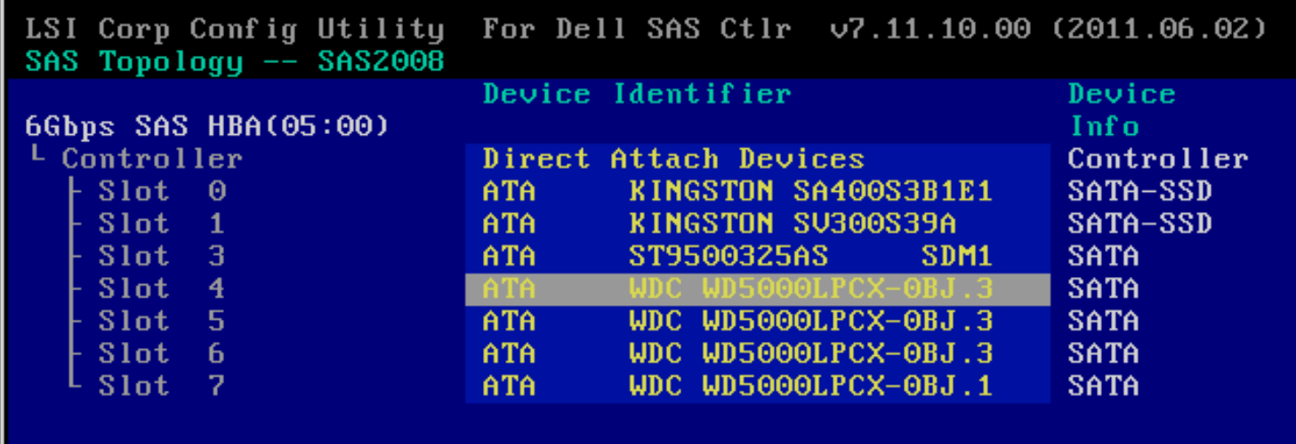Click SATA-SSD info for Slot 0
Screen dimensions: 1296x444
coord(1140,191)
